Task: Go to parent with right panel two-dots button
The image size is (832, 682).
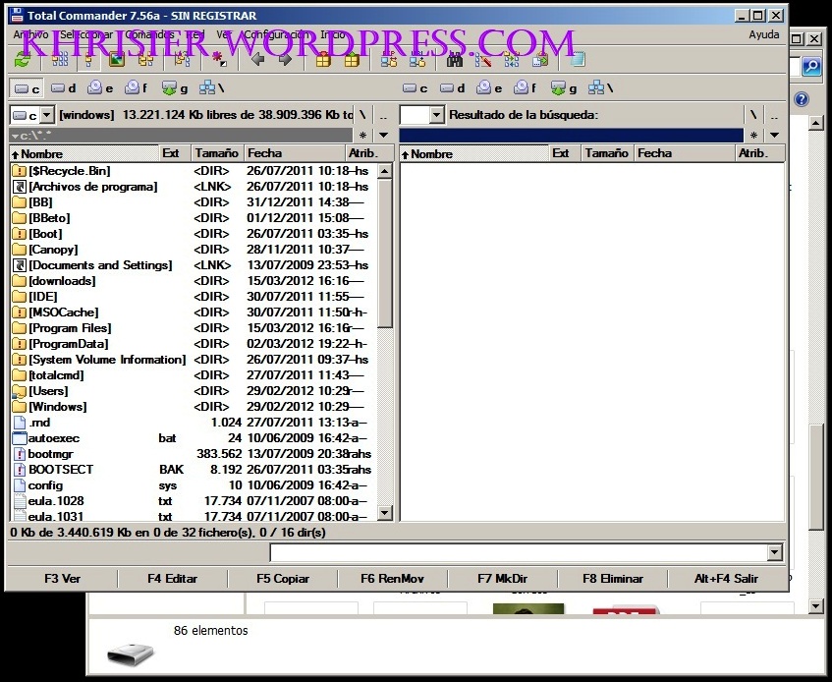Action: click(774, 115)
